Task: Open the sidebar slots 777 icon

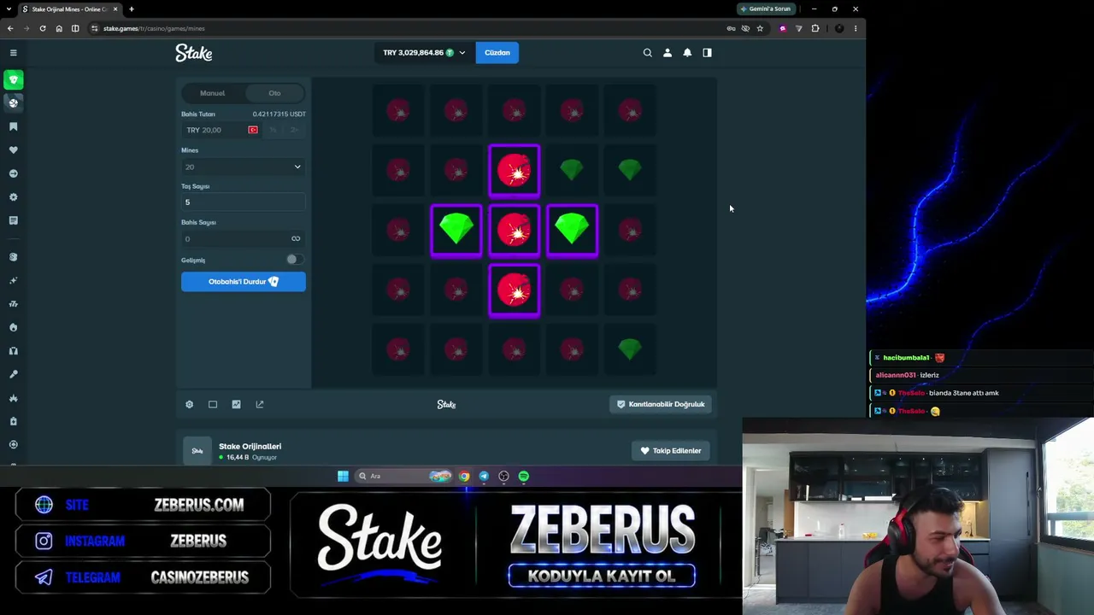Action: coord(13,304)
